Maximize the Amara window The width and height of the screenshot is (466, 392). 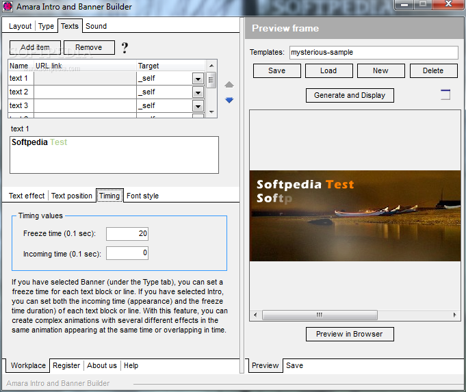click(423, 5)
